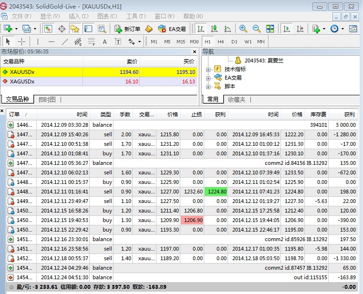This screenshot has width=363, height=294.
Task: Close the 市场报价 market watch panel
Action: (195, 51)
